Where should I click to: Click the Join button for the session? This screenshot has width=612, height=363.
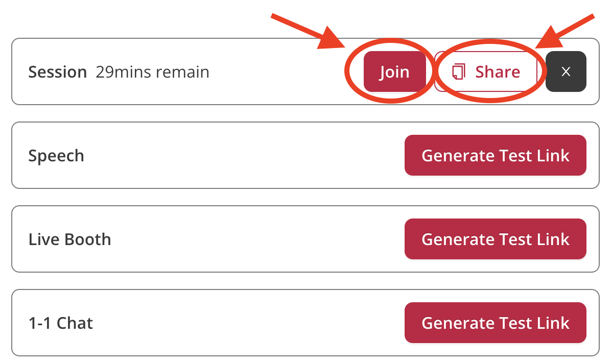[394, 71]
